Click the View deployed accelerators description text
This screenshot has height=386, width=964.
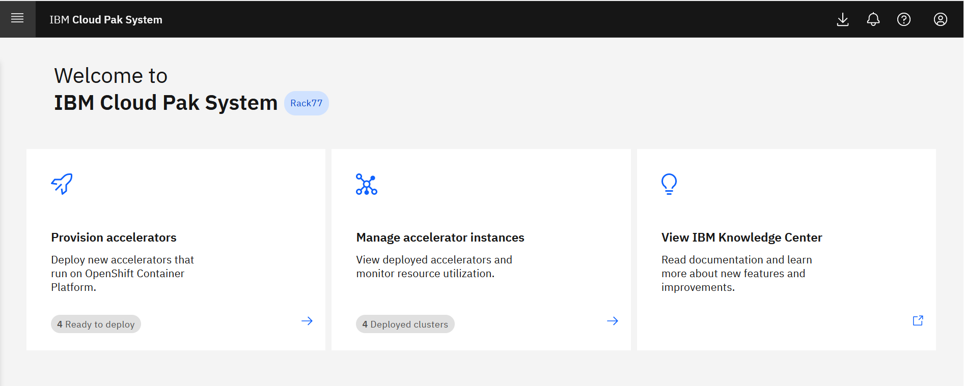point(434,266)
